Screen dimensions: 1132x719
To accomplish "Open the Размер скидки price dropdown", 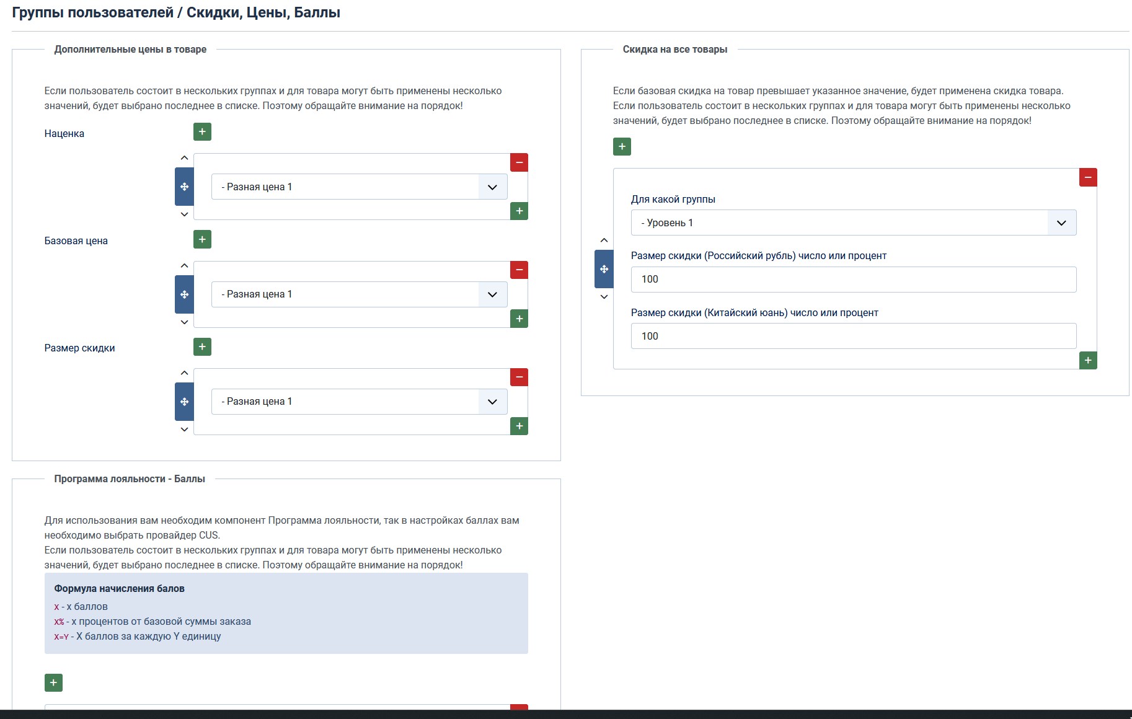I will (359, 402).
